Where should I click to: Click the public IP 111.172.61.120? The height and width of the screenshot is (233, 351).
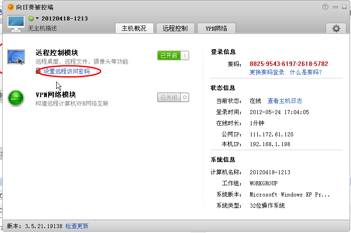[272, 135]
